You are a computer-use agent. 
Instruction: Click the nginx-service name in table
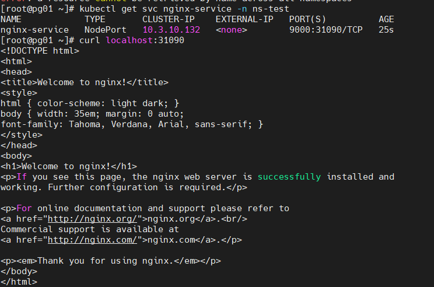34,30
